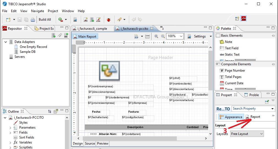Click the Save toolbar icon

click(20, 20)
